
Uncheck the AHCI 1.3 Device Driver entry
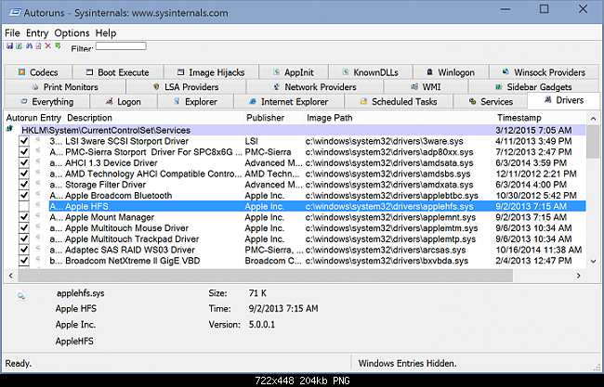pos(24,162)
